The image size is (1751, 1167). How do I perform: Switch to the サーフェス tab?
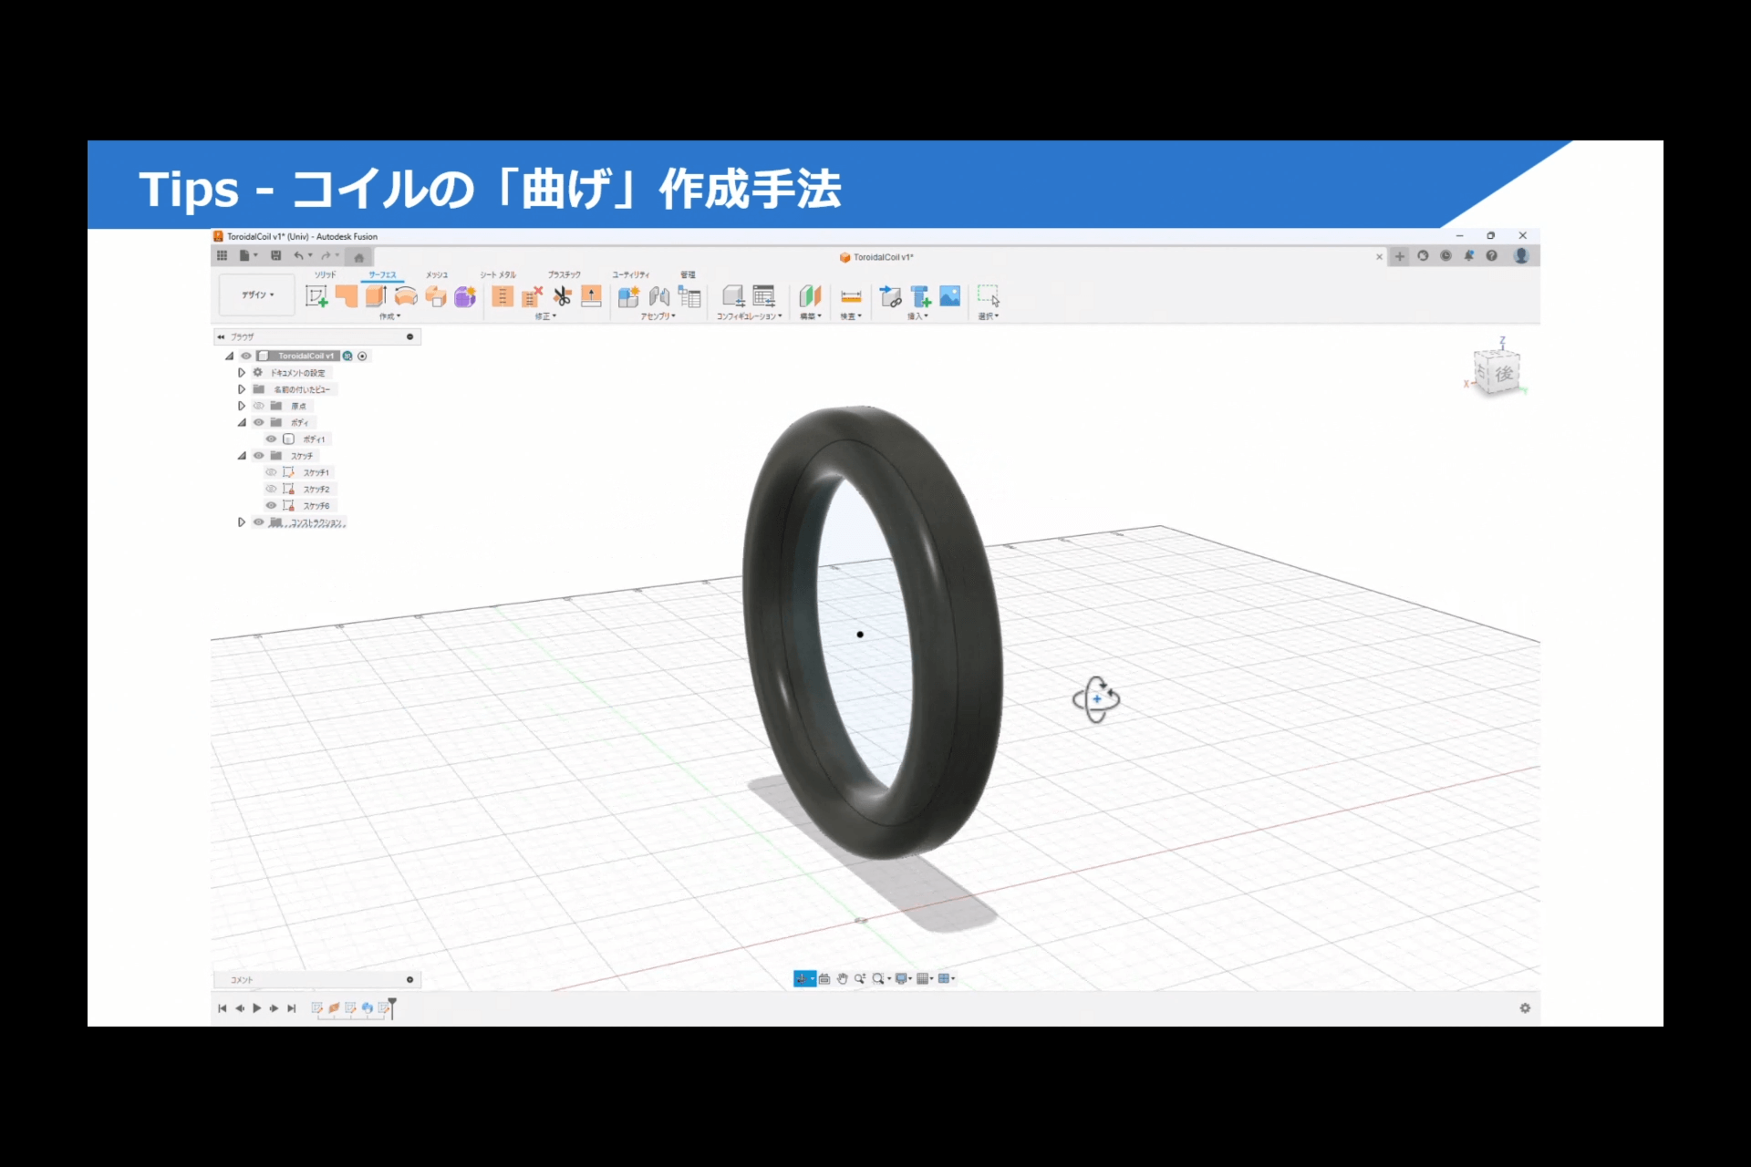click(383, 274)
